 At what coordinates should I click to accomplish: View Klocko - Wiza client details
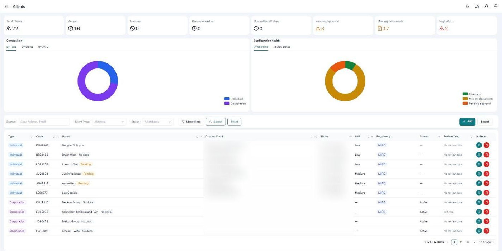(479, 231)
